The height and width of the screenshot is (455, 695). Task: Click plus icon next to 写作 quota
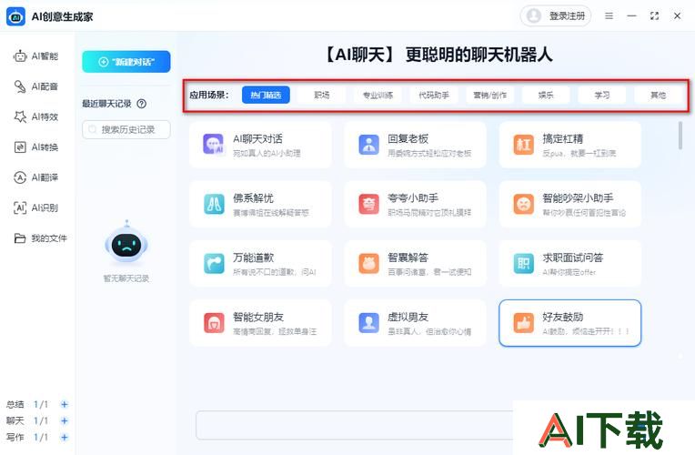tap(65, 437)
